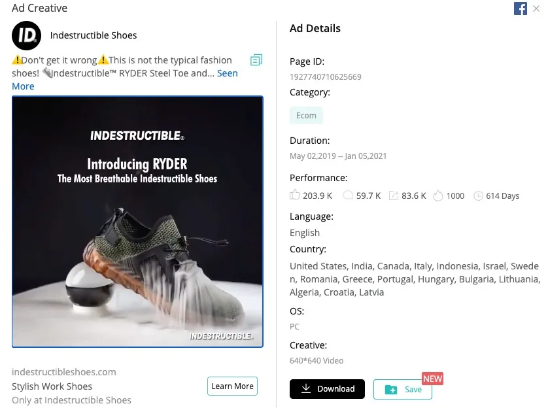The image size is (548, 408).
Task: Click the Learn More button
Action: pos(232,386)
